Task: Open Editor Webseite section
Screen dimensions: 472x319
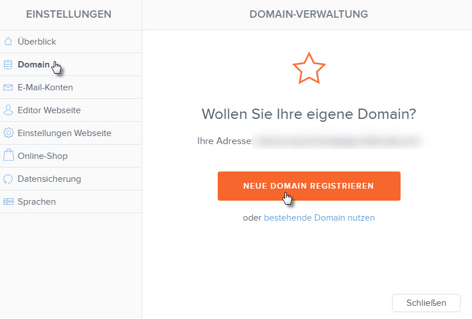Action: 71,110
